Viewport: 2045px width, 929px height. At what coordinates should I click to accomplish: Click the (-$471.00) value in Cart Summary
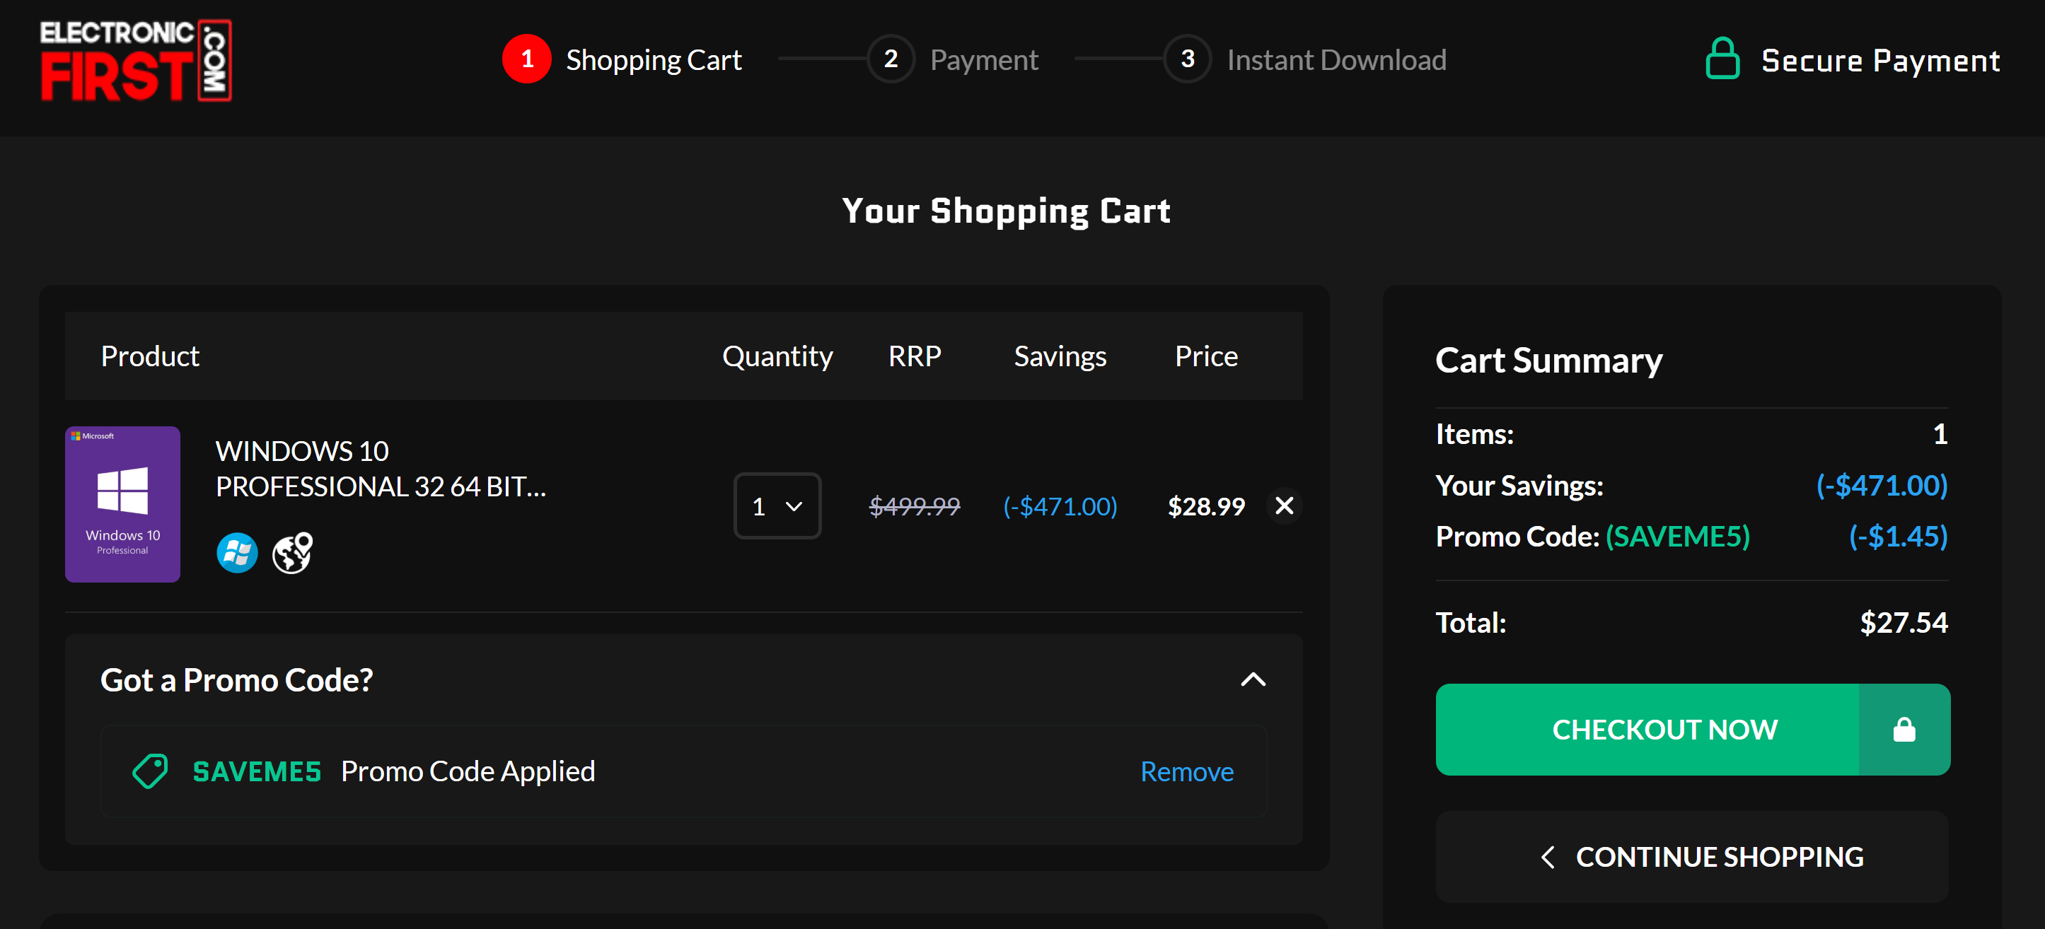pos(1882,486)
